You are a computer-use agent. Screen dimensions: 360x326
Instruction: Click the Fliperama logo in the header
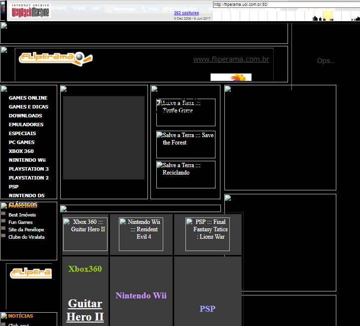[x=56, y=59]
